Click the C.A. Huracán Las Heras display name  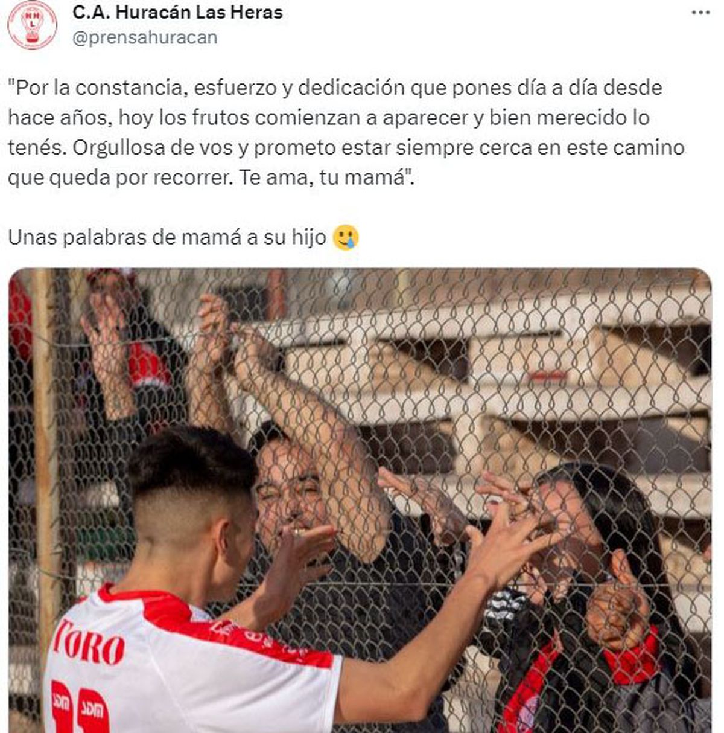click(x=177, y=12)
